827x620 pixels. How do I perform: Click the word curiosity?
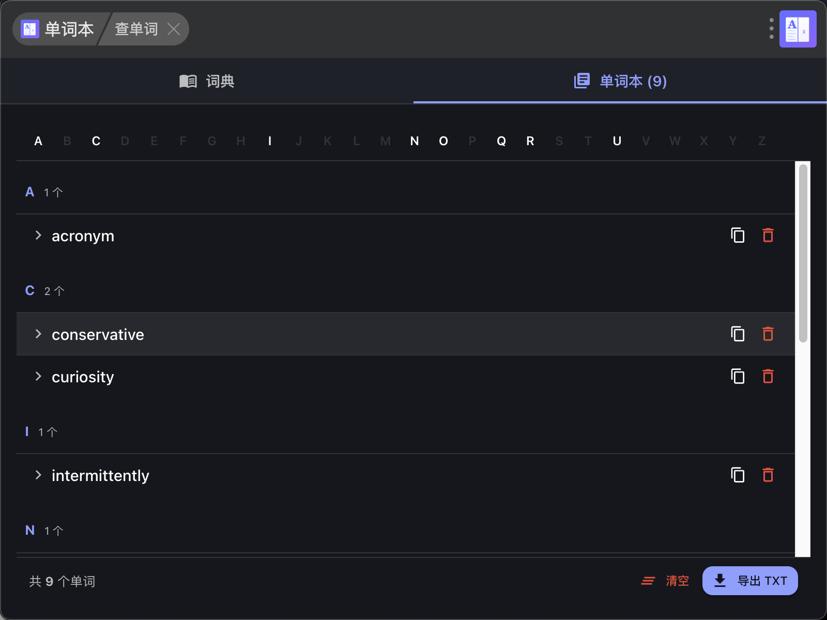[x=83, y=377]
